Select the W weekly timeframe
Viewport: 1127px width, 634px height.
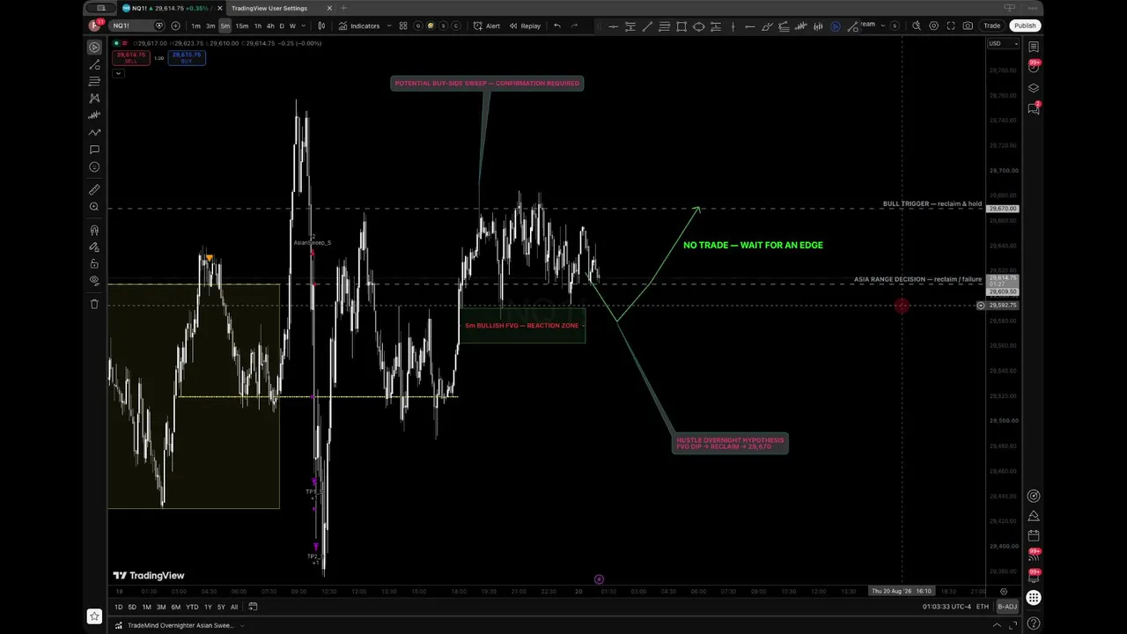(292, 26)
